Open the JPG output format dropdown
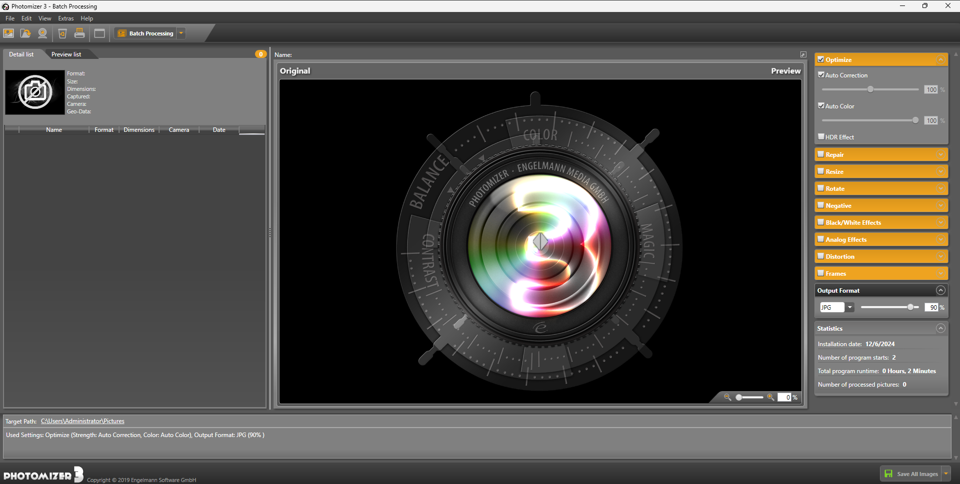The image size is (960, 484). [849, 308]
